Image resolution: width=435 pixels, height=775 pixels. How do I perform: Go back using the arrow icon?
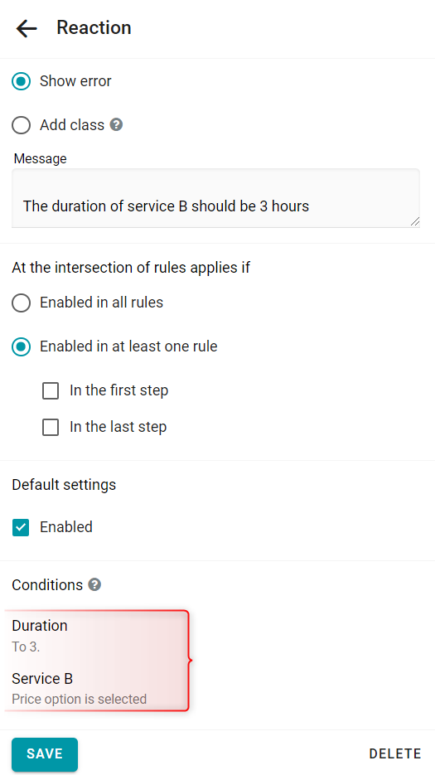tap(27, 28)
